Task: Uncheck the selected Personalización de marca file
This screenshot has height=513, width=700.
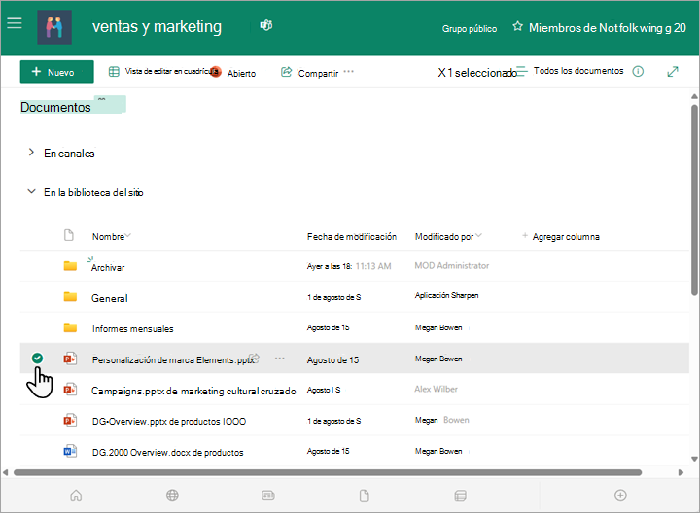Action: pos(38,358)
